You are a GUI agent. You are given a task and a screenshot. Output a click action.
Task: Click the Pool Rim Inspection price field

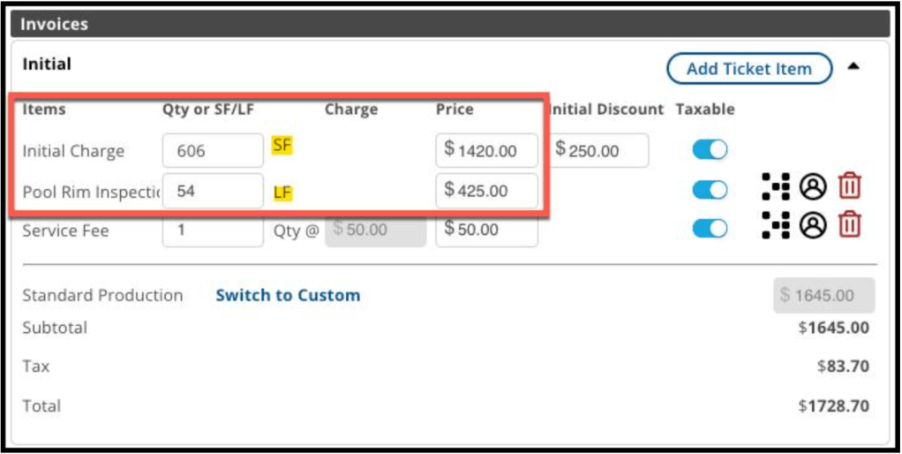487,190
